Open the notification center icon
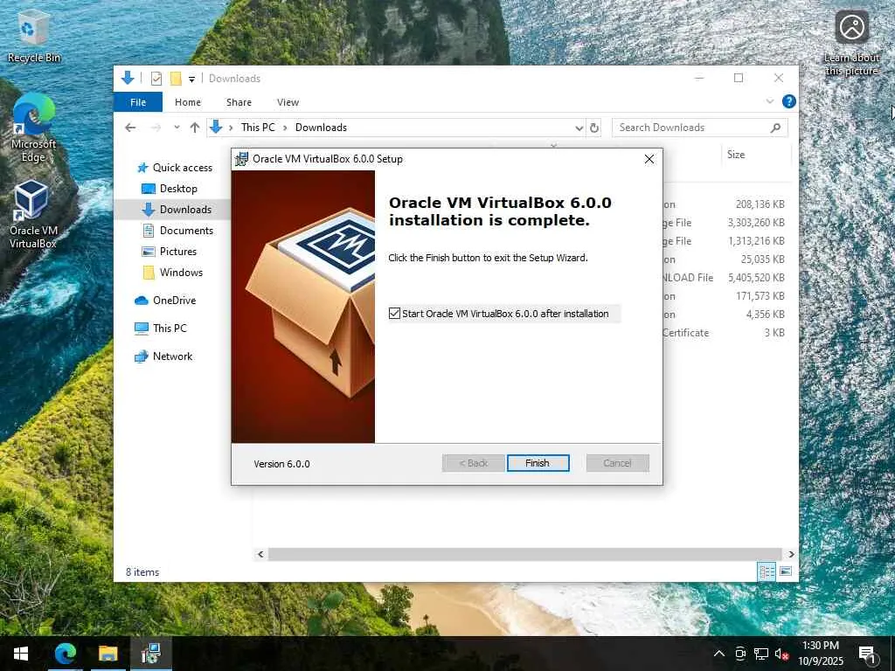The image size is (895, 671). (x=867, y=654)
